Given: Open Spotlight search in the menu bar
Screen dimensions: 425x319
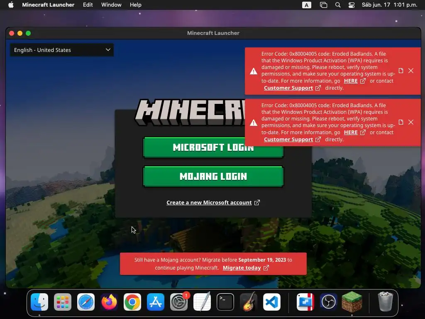Looking at the screenshot, I should tap(338, 5).
